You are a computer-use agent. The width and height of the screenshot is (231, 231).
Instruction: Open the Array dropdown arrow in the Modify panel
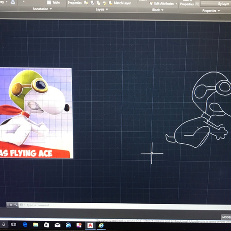[x=7, y=2]
